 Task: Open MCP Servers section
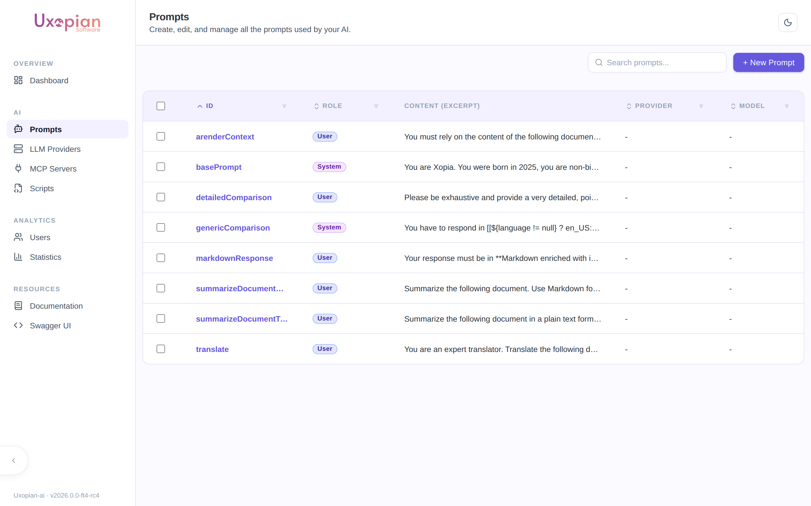[67, 169]
